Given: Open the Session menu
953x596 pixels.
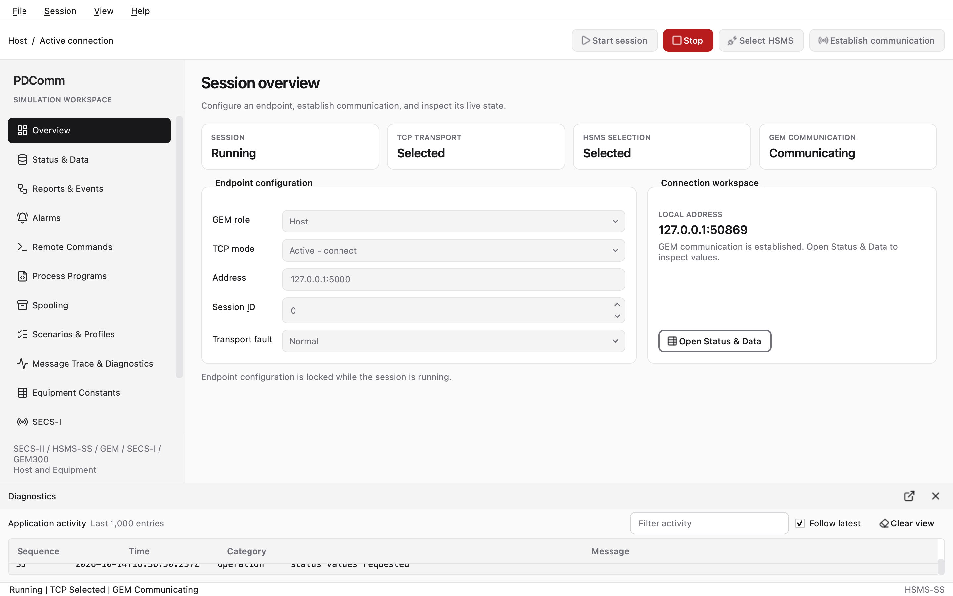Looking at the screenshot, I should pos(60,11).
